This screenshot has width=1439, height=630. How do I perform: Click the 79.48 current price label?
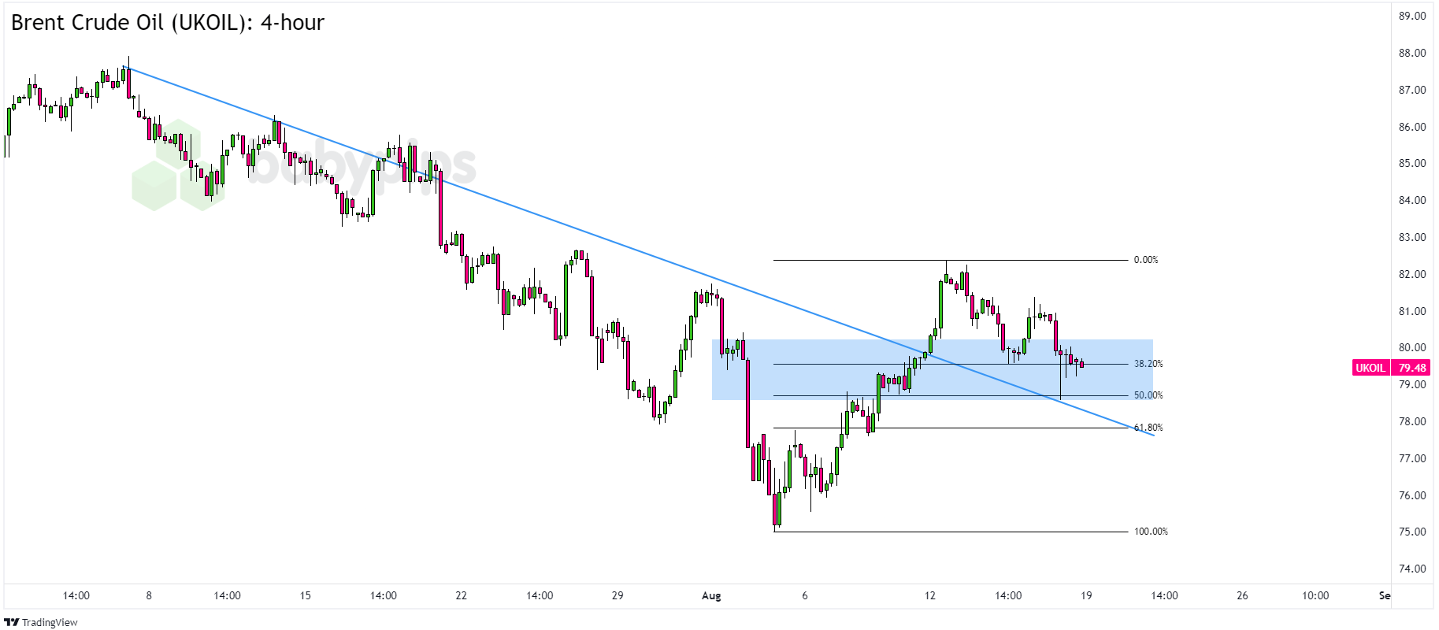tap(1412, 368)
